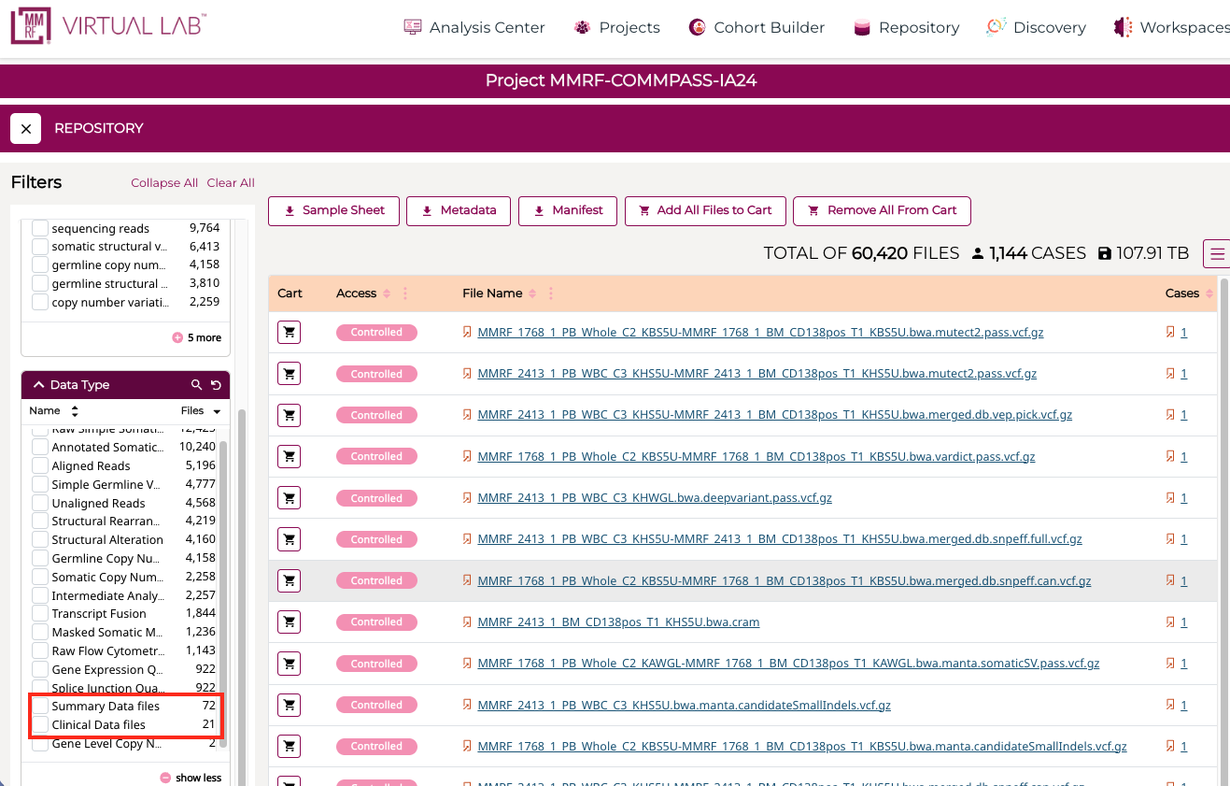The height and width of the screenshot is (786, 1230).
Task: Click the column options dots beside Access
Action: pyautogui.click(x=405, y=293)
